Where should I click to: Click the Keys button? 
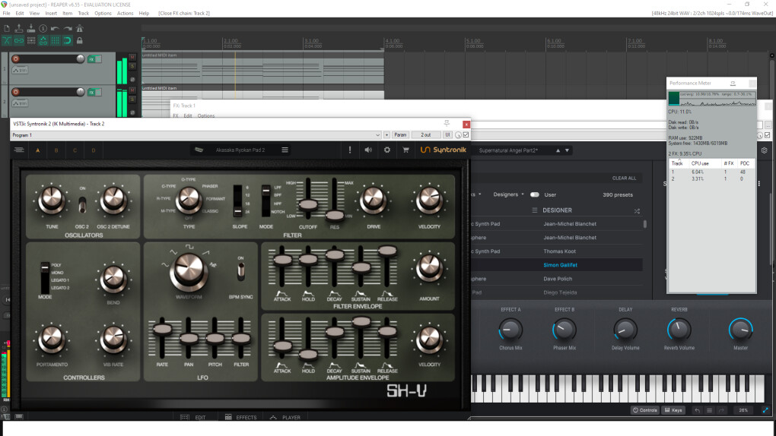click(673, 410)
